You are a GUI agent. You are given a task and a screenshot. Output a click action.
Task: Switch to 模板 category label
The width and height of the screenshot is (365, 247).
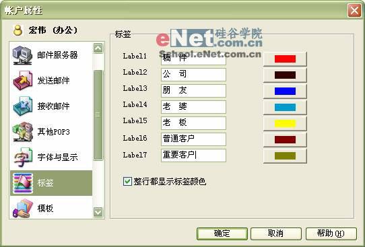click(45, 208)
